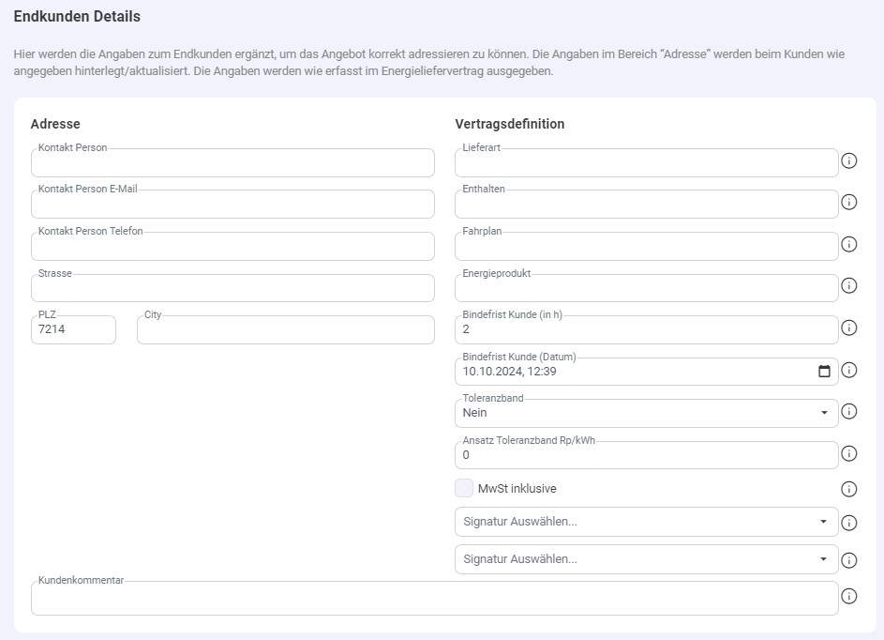Click info icon for Ansatz Toleranzband Rp/kWh

[x=848, y=454]
